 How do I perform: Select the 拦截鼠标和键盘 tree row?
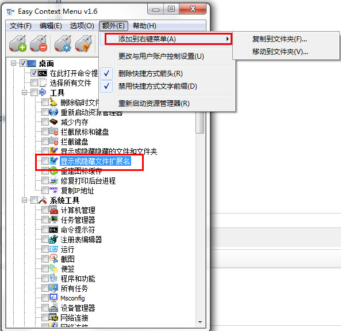pyautogui.click(x=85, y=132)
